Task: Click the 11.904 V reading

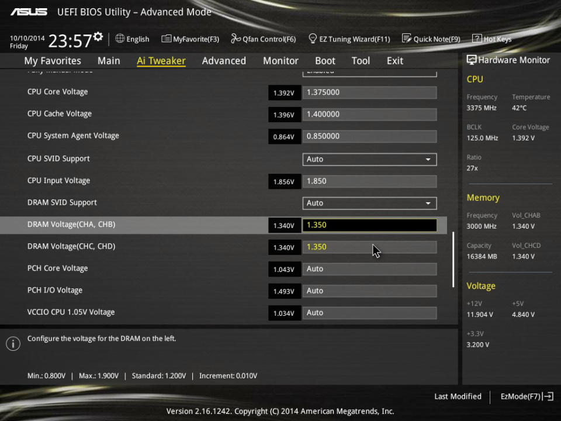Action: [480, 315]
